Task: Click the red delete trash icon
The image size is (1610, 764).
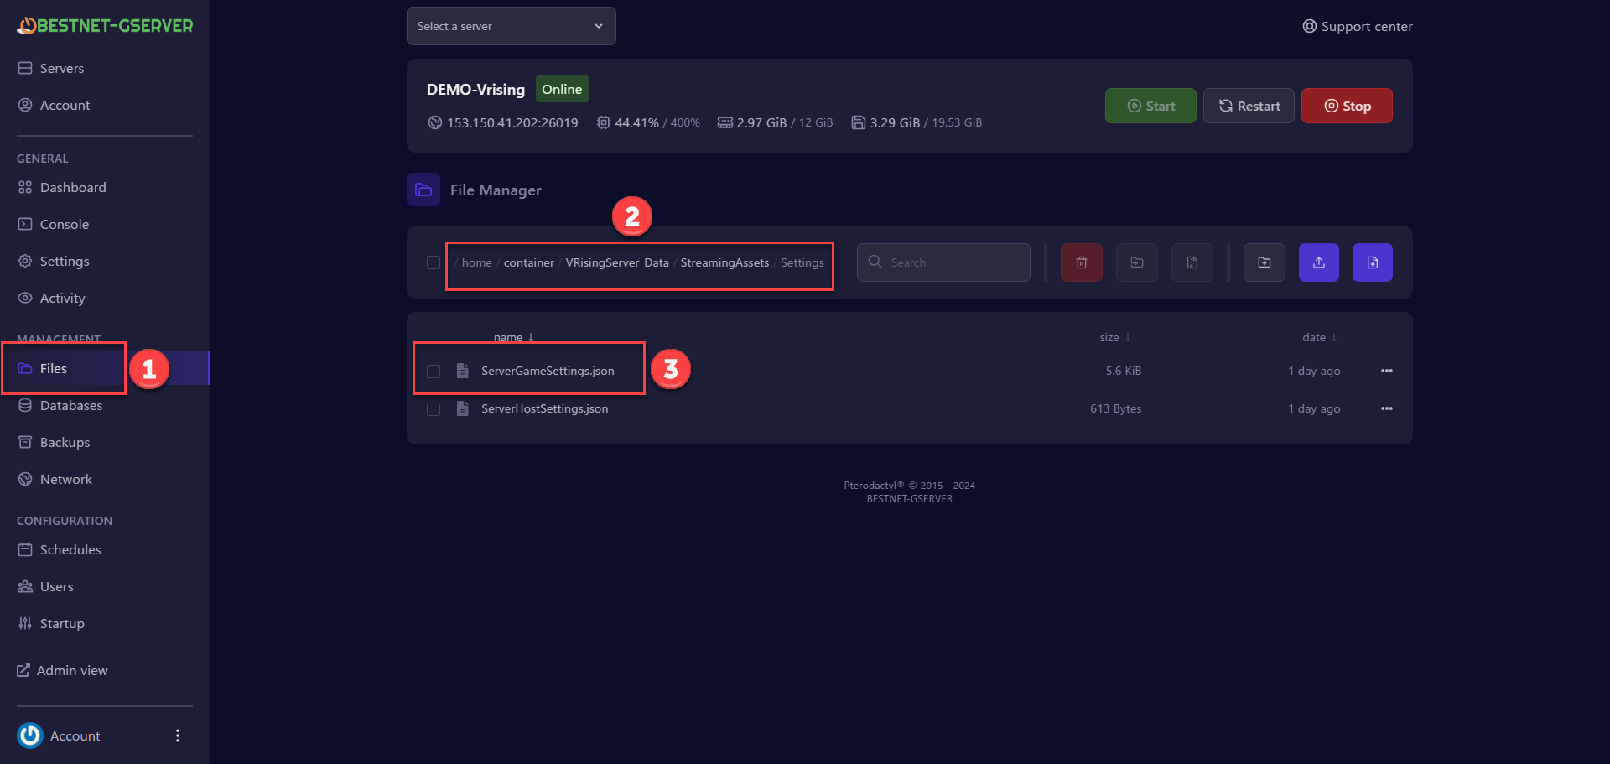Action: (x=1081, y=262)
